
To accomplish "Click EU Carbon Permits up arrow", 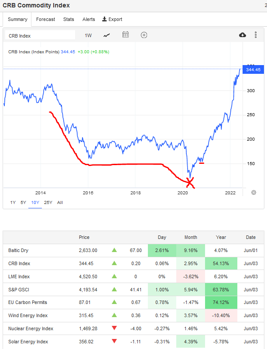I will click(114, 302).
